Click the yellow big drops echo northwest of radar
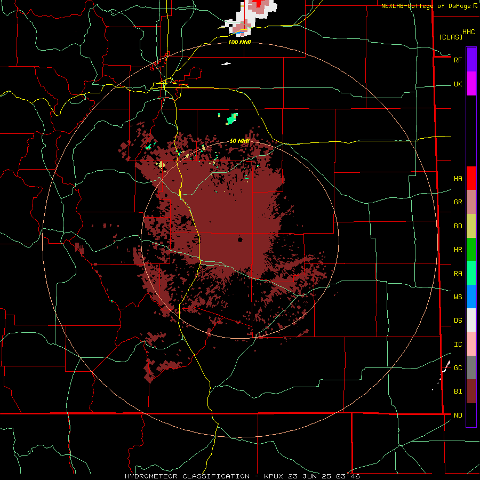Viewport: 480px width, 480px height. tap(161, 165)
